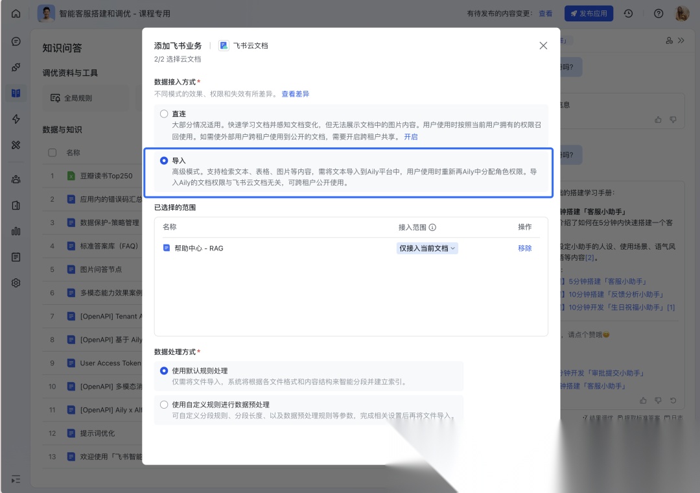Image resolution: width=700 pixels, height=493 pixels.
Task: Open the user avatar at top right
Action: pos(682,14)
